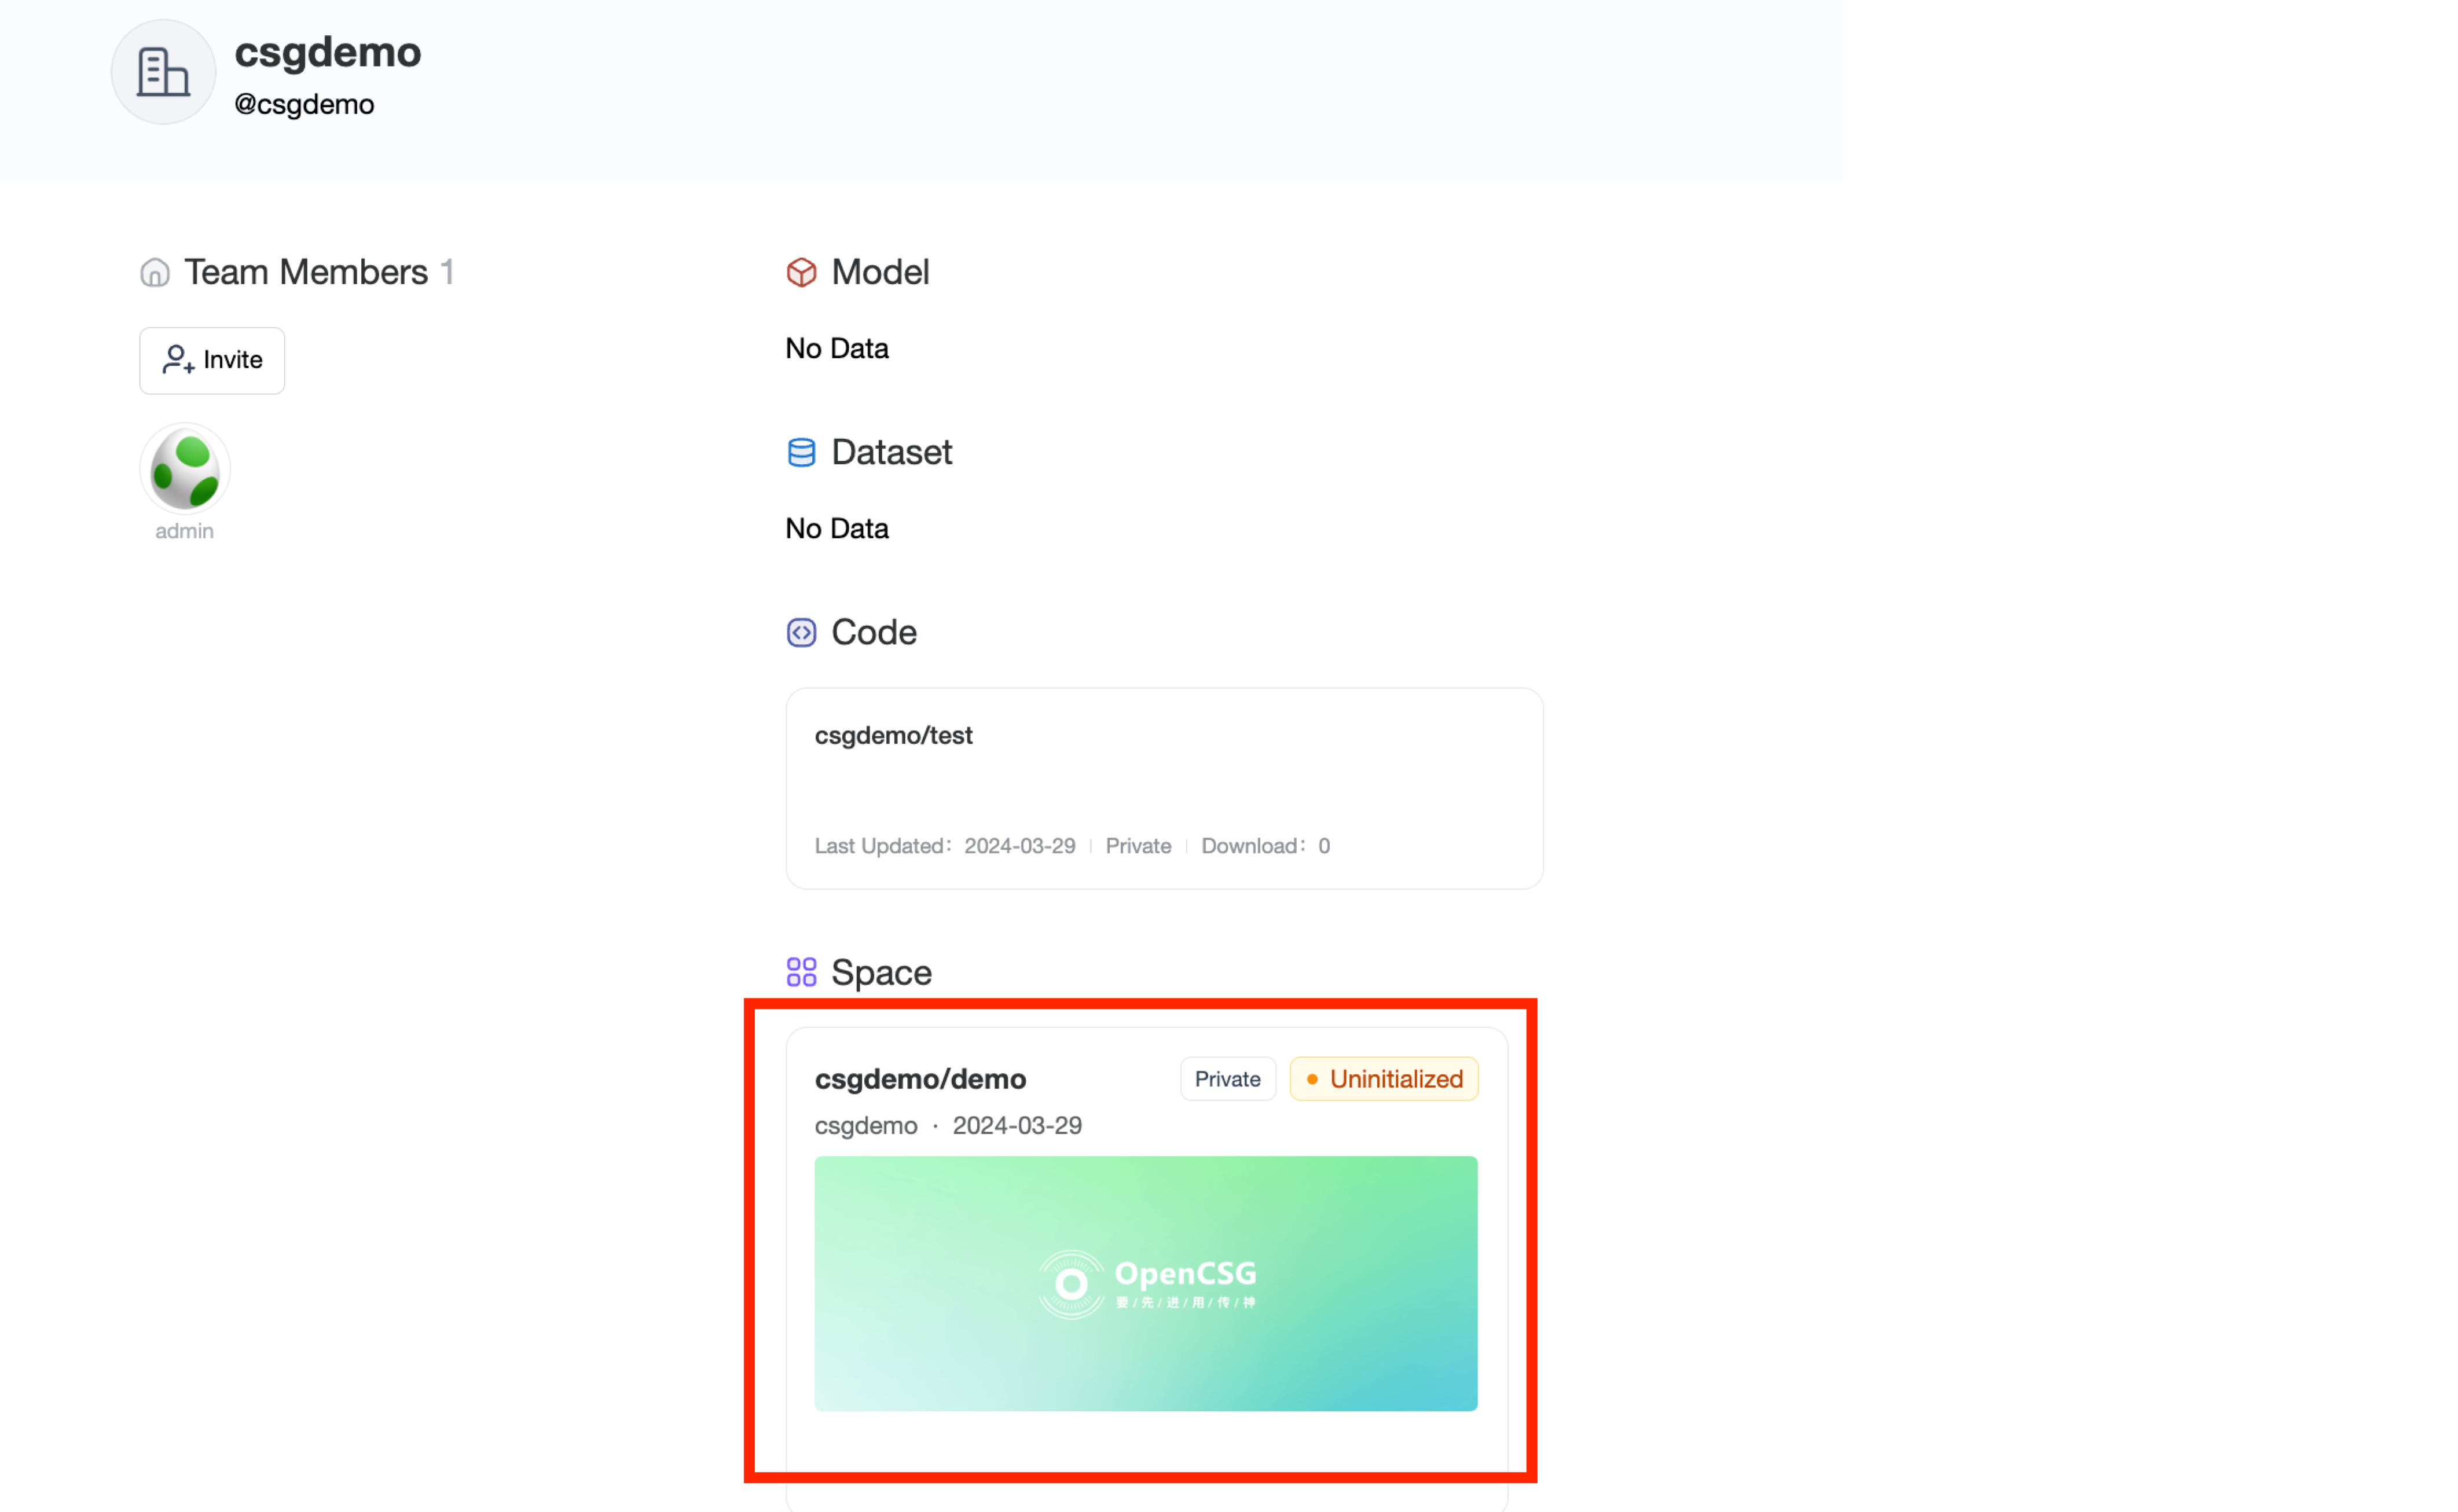Click the csgdemo owner link in space card
This screenshot has width=2458, height=1512.
pos(866,1125)
